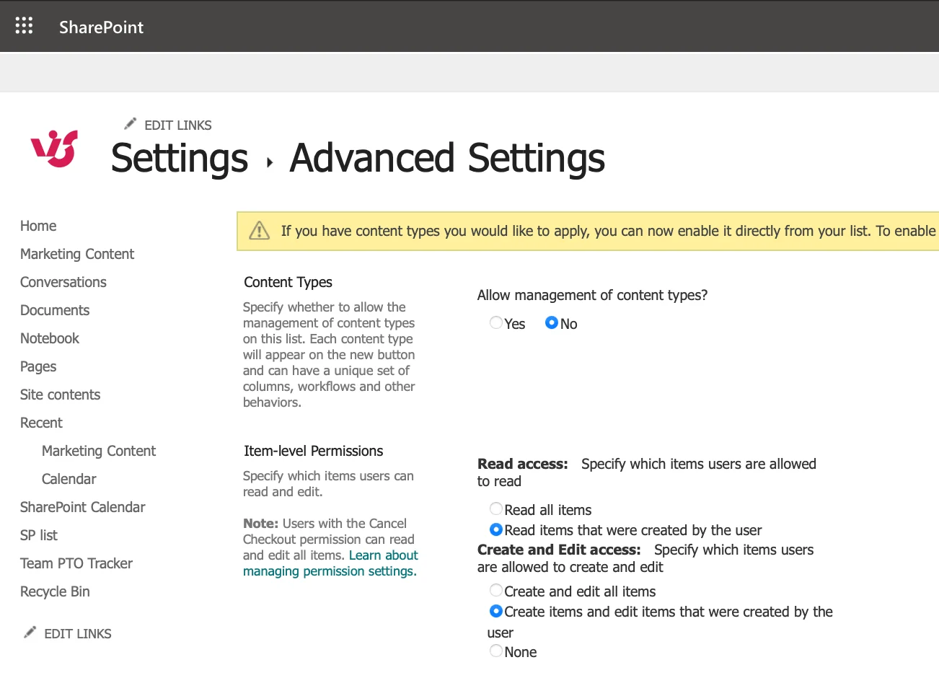Open Learn about managing permission settings link
This screenshot has width=939, height=678.
(330, 563)
